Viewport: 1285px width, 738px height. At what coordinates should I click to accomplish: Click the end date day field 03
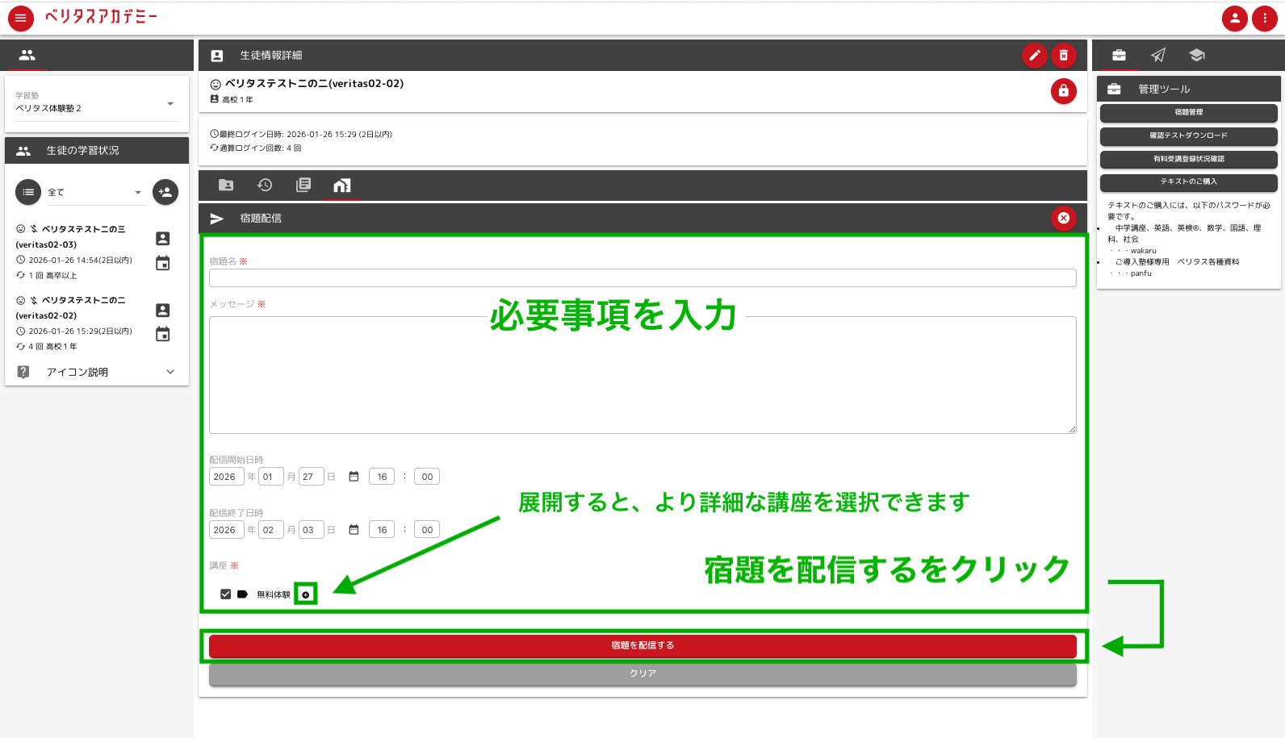click(311, 530)
